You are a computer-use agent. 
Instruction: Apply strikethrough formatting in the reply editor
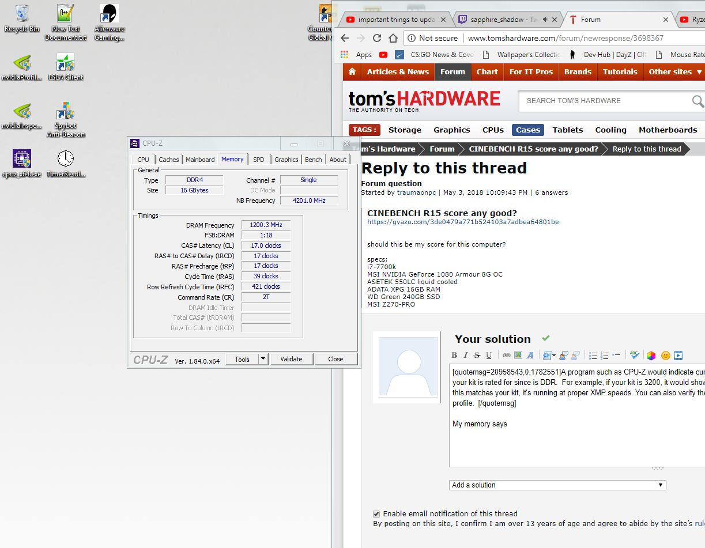coord(477,355)
